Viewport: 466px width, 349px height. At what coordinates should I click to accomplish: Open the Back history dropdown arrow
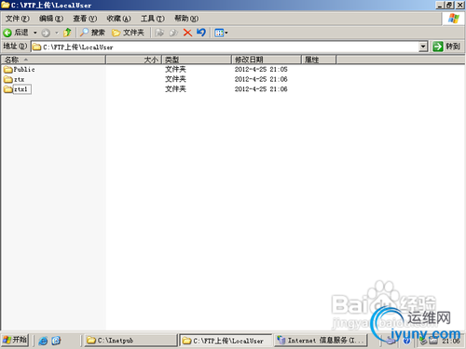35,33
